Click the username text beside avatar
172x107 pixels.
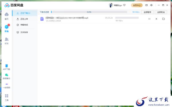click(118, 5)
